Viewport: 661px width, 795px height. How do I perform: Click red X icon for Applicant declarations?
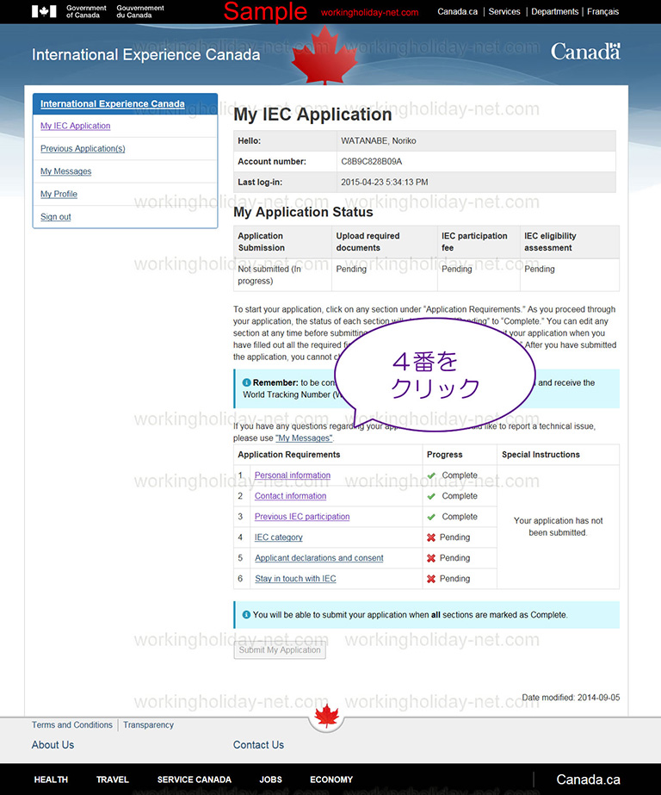tap(431, 558)
